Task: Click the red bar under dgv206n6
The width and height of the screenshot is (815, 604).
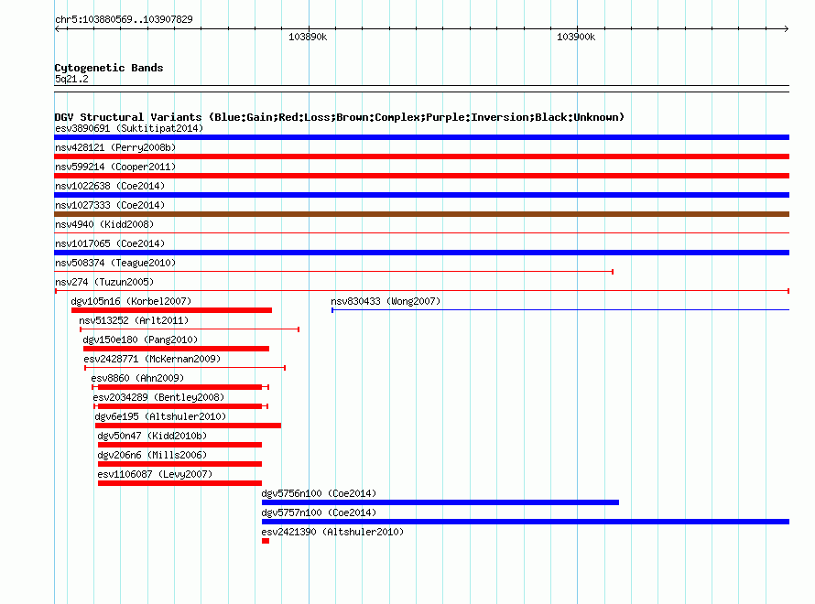Action: 179,464
